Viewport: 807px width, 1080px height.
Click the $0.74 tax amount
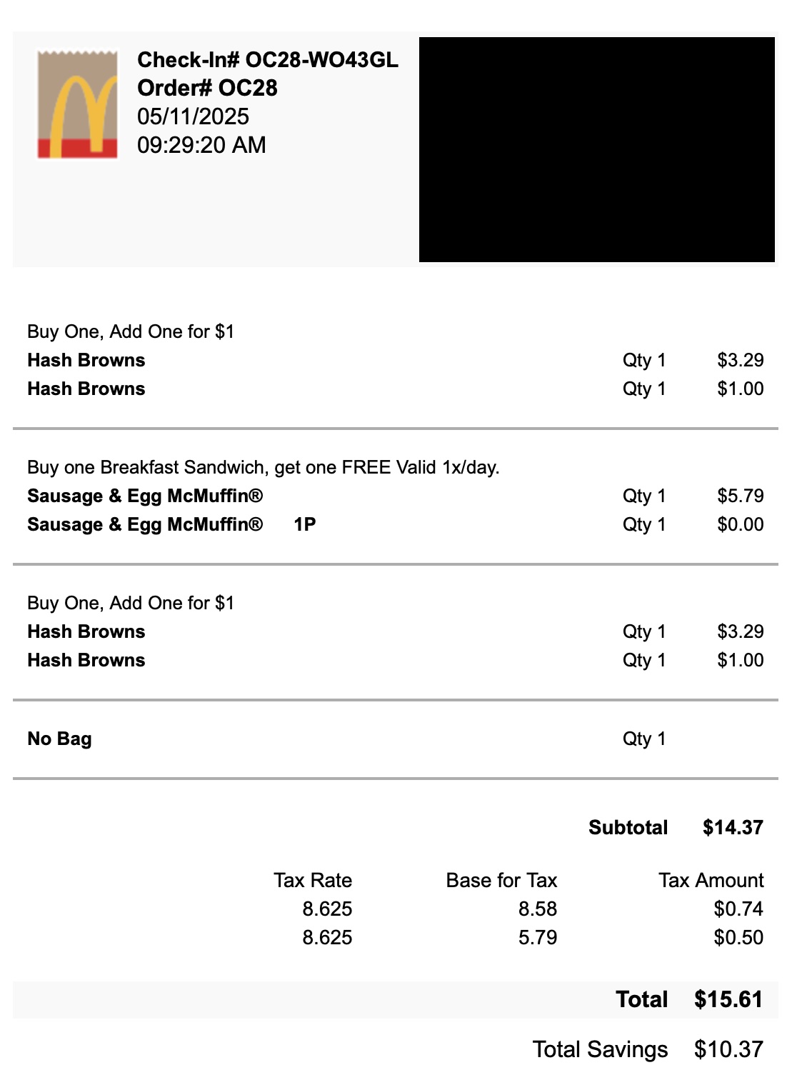tap(738, 909)
